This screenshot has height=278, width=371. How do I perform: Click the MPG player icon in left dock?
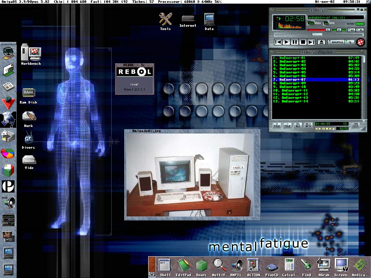(8, 269)
